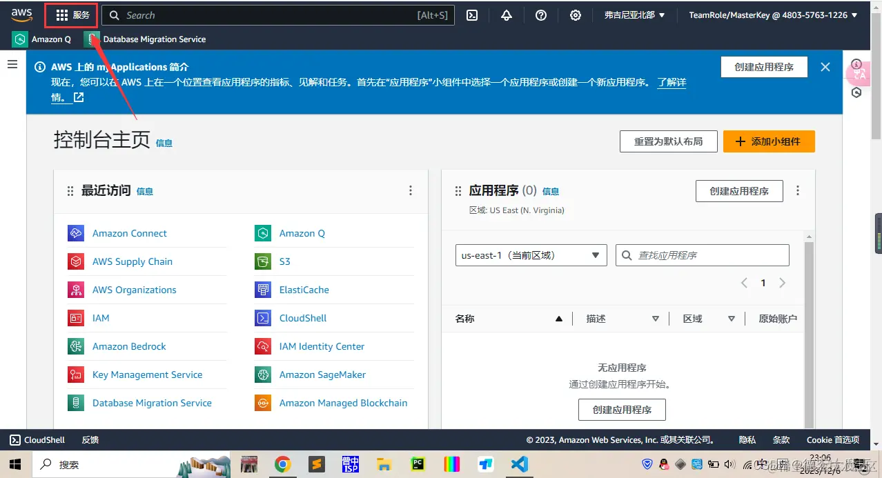This screenshot has width=882, height=478.
Task: Click the Amazon SageMaker service icon
Action: pyautogui.click(x=263, y=375)
